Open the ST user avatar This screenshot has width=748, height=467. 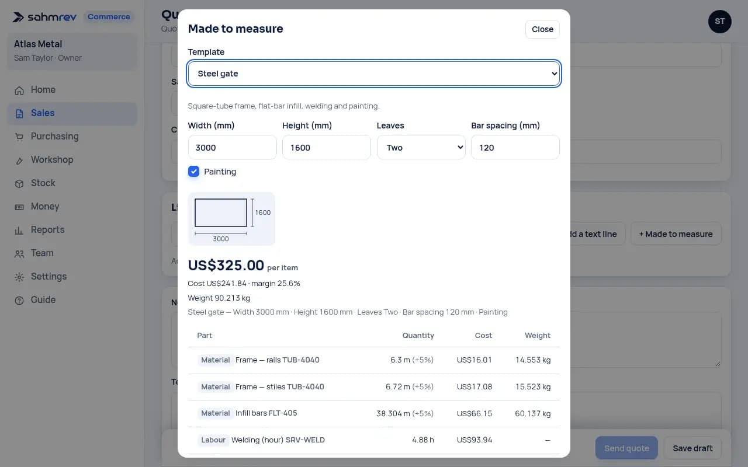[719, 22]
